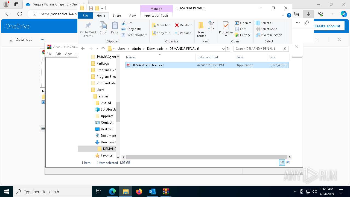Expand the Delete dropdown arrow

(x=191, y=25)
